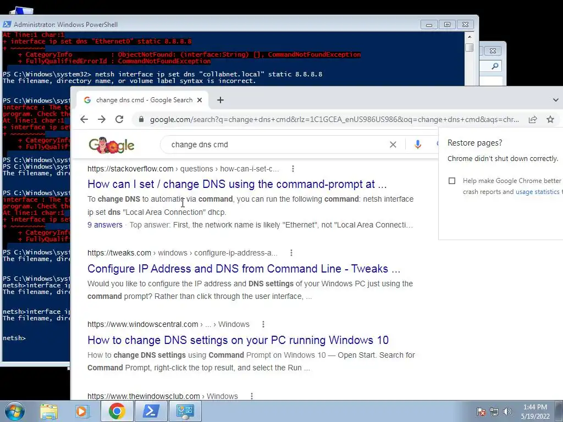
Task: Follow the 'usage statistics' link
Action: (538, 192)
